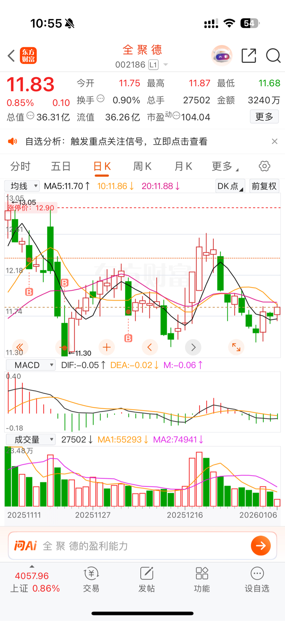This screenshot has width=285, height=621.
Task: Tap the L1 level badge
Action: click(x=153, y=65)
